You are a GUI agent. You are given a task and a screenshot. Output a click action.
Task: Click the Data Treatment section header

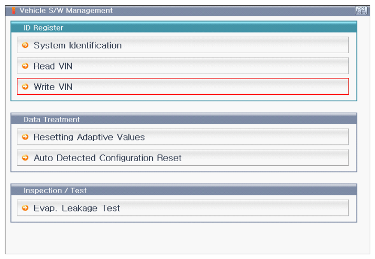click(x=52, y=119)
